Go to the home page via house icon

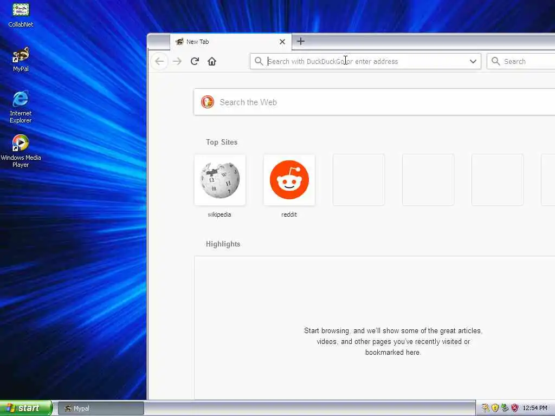click(x=212, y=61)
